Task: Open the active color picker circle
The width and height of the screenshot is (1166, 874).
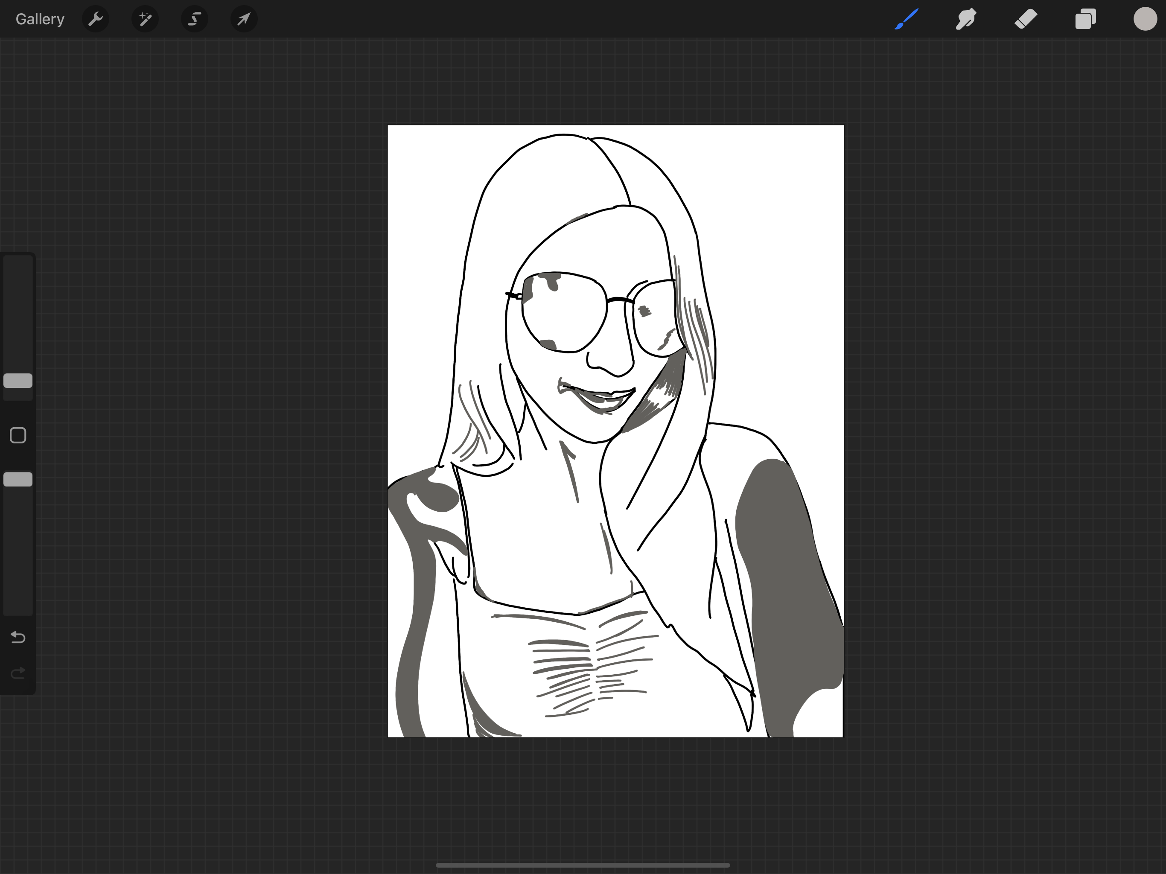Action: pyautogui.click(x=1145, y=19)
